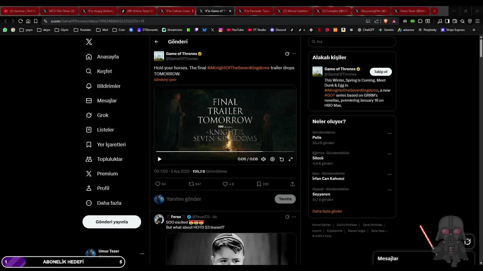Open Yer İşaretleri bookmarks page
Image resolution: width=483 pixels, height=271 pixels.
(x=106, y=145)
